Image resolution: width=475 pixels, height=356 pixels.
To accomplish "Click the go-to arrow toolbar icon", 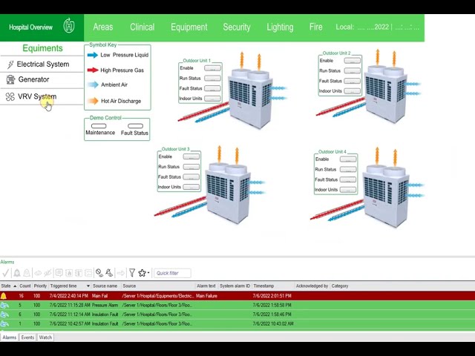I will [x=121, y=273].
